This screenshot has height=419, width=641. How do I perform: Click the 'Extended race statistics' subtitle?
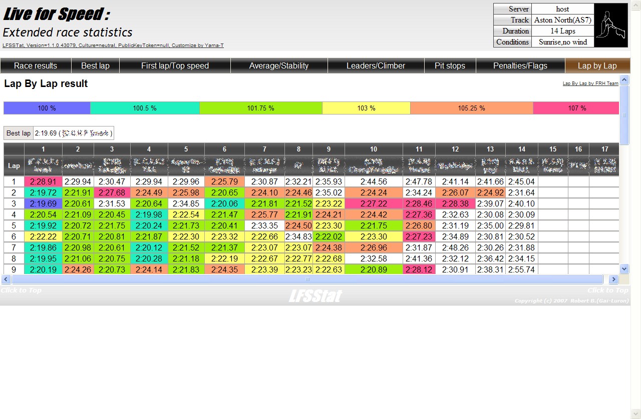coord(68,32)
